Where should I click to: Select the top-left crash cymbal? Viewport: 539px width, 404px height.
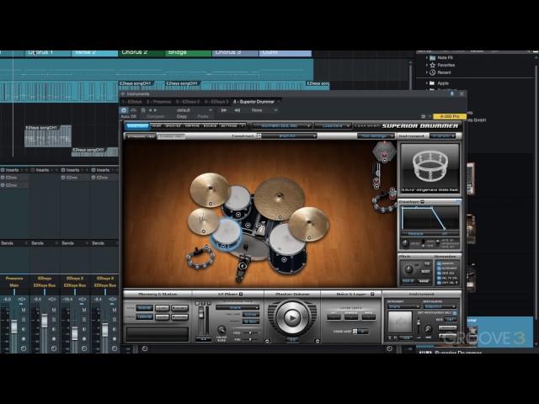[210, 190]
